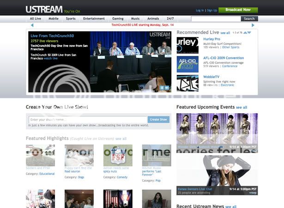The image size is (284, 208).
Task: Open the Entertainment category tab
Action: [x=94, y=19]
